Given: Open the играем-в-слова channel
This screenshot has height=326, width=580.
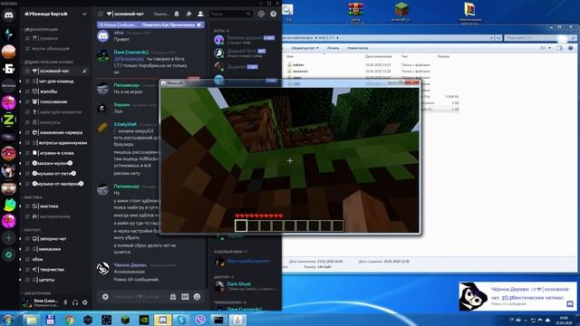Looking at the screenshot, I should [x=55, y=153].
